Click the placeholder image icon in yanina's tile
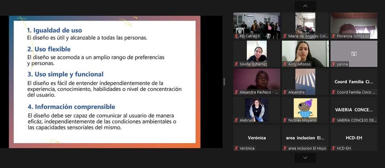This screenshot has width=385, height=168. pyautogui.click(x=354, y=54)
